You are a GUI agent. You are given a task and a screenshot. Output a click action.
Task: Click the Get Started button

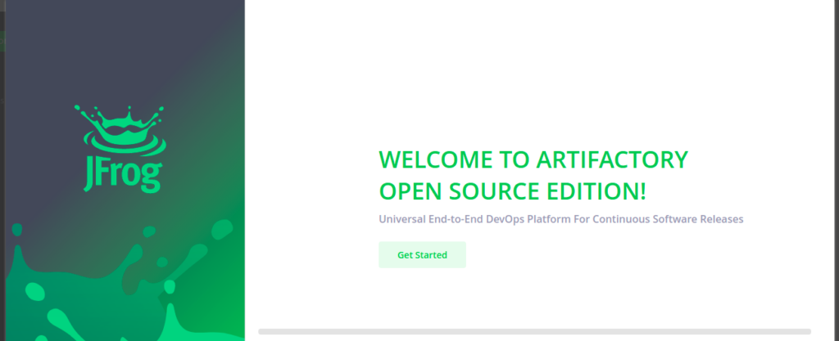tap(422, 255)
